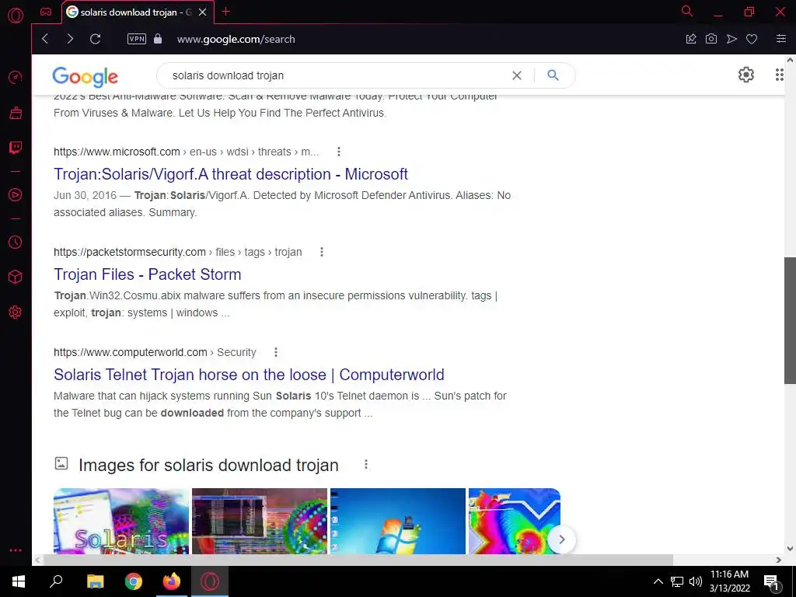
Task: Open the Opera main menu icon
Action: click(16, 16)
